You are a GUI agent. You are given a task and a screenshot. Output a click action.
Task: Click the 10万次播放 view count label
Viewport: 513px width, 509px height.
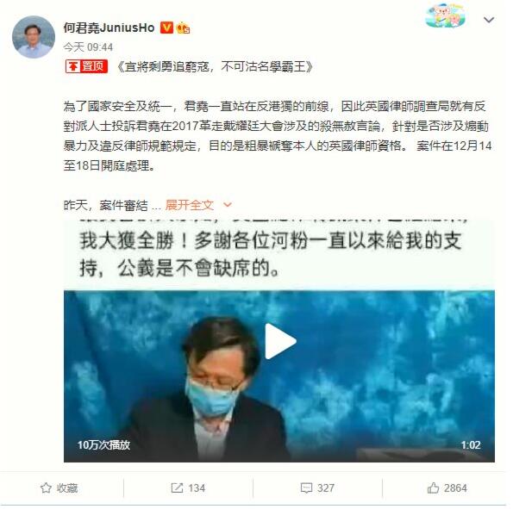[x=103, y=445]
